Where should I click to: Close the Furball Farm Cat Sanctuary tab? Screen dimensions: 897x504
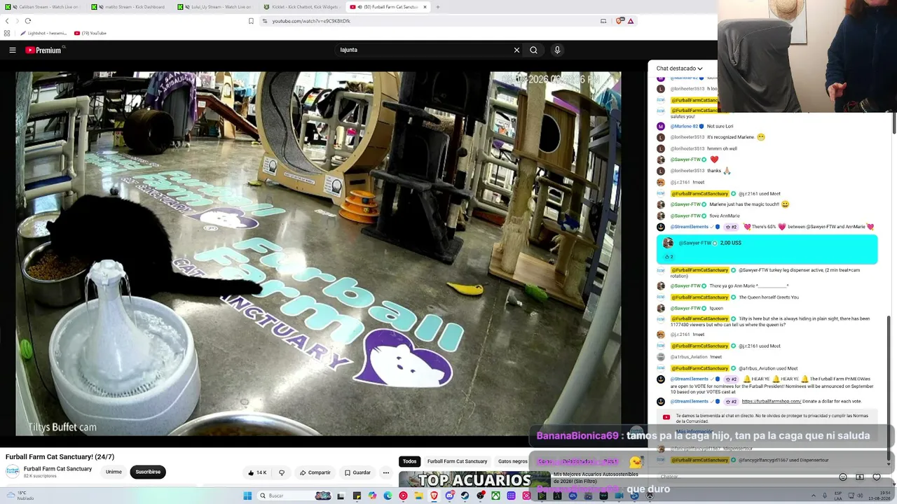tap(425, 7)
